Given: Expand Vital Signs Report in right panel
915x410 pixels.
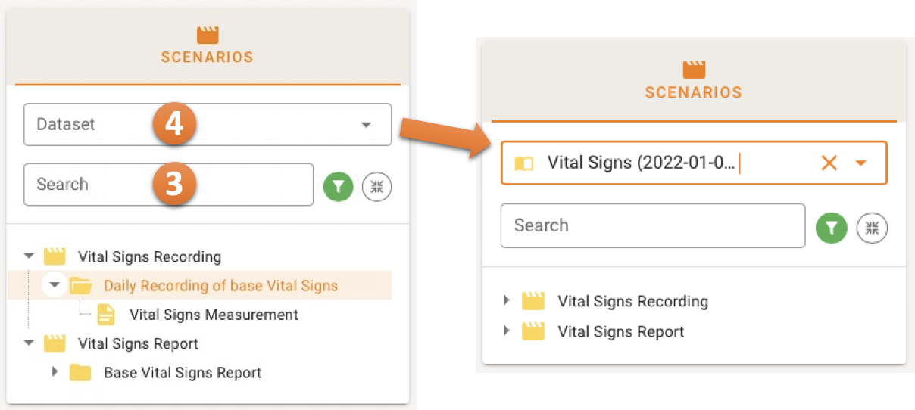Looking at the screenshot, I should (507, 331).
